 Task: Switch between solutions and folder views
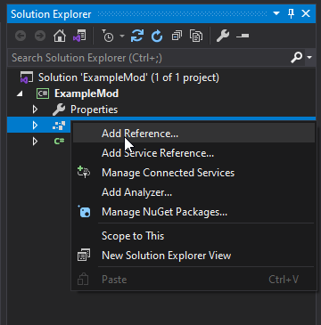pyautogui.click(x=79, y=37)
